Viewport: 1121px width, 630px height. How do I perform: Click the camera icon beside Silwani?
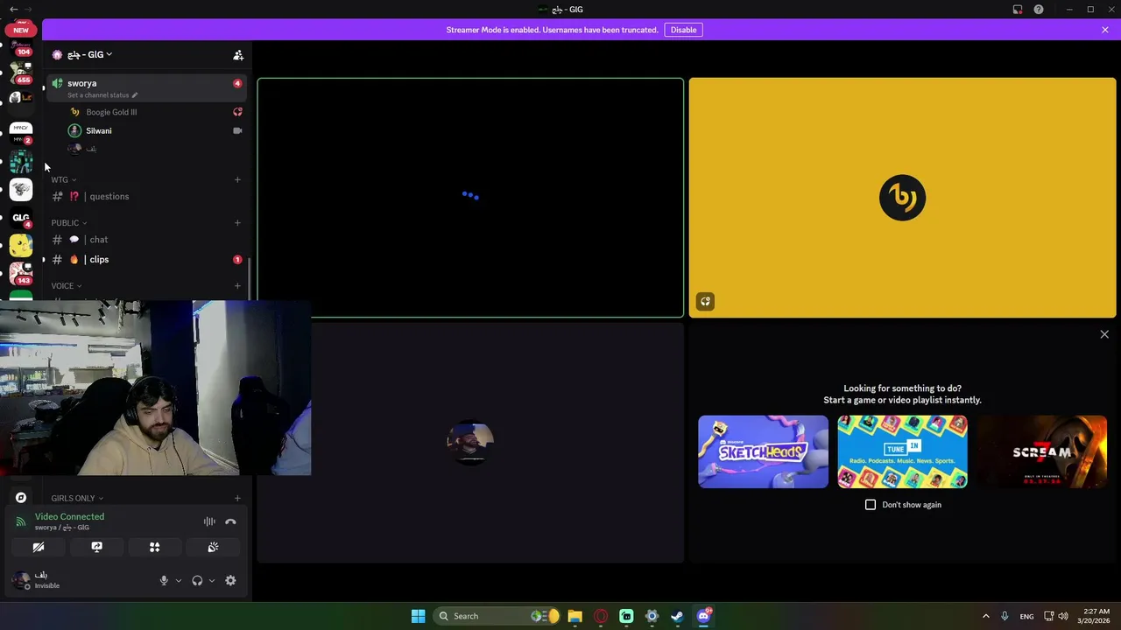coord(237,130)
